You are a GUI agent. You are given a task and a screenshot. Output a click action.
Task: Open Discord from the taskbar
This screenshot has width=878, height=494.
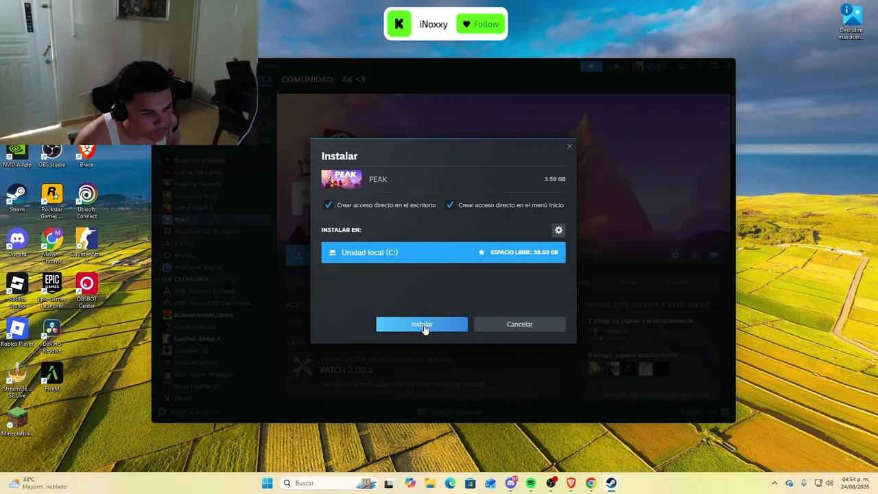[x=511, y=483]
